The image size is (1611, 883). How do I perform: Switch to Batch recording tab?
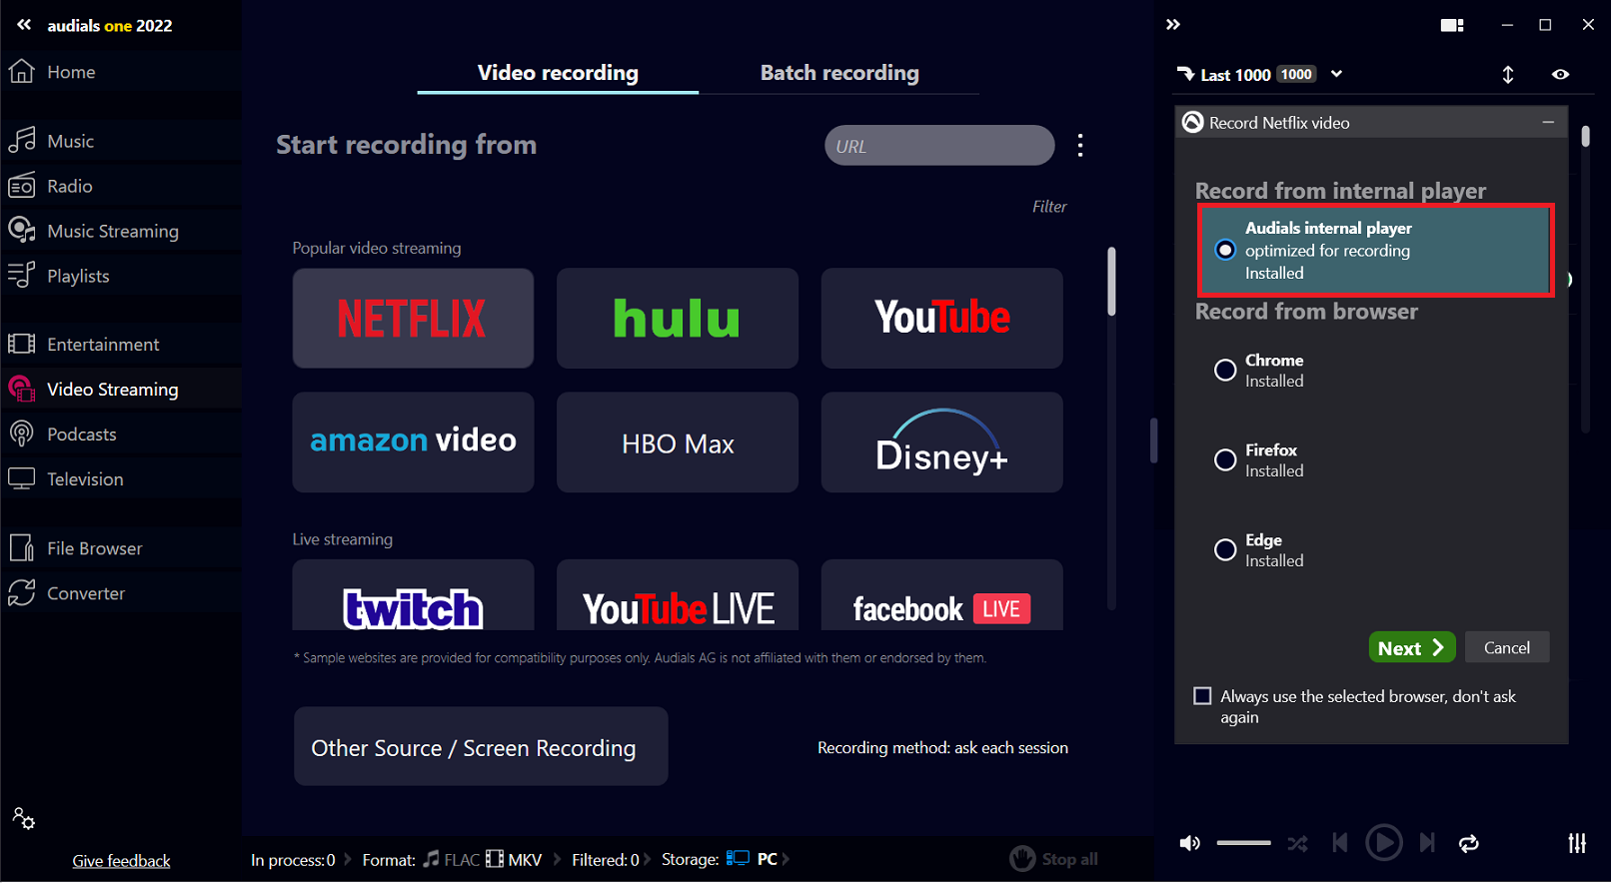click(x=839, y=73)
